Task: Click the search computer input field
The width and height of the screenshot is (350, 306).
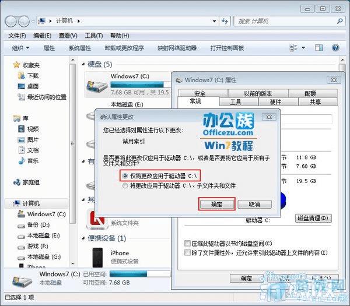Action: point(286,21)
